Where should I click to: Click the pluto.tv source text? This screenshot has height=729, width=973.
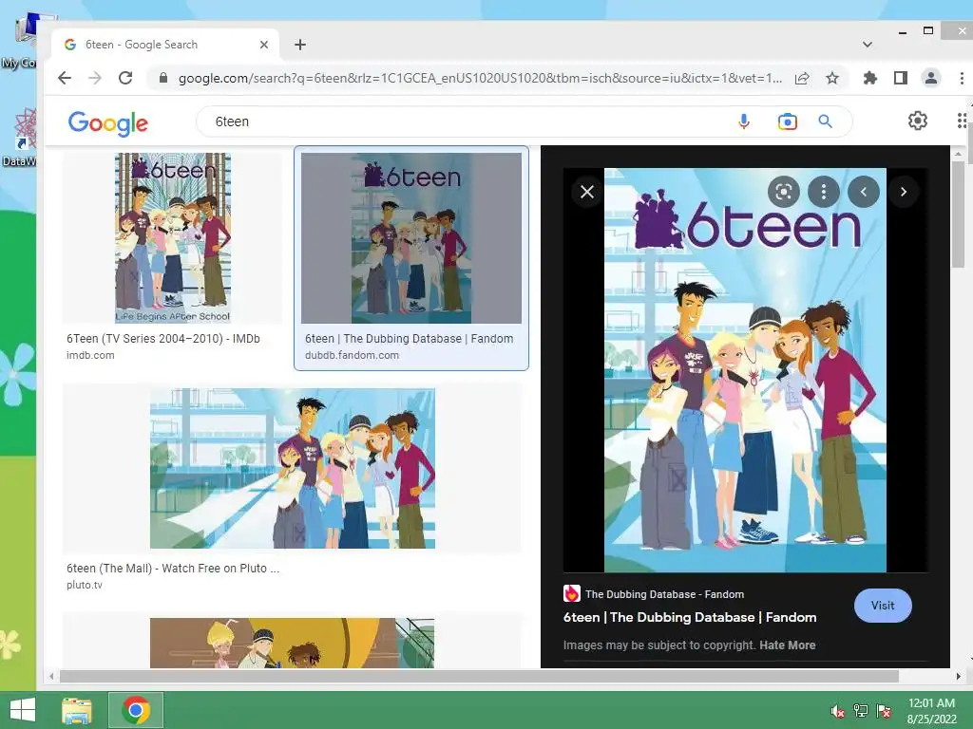tap(85, 585)
